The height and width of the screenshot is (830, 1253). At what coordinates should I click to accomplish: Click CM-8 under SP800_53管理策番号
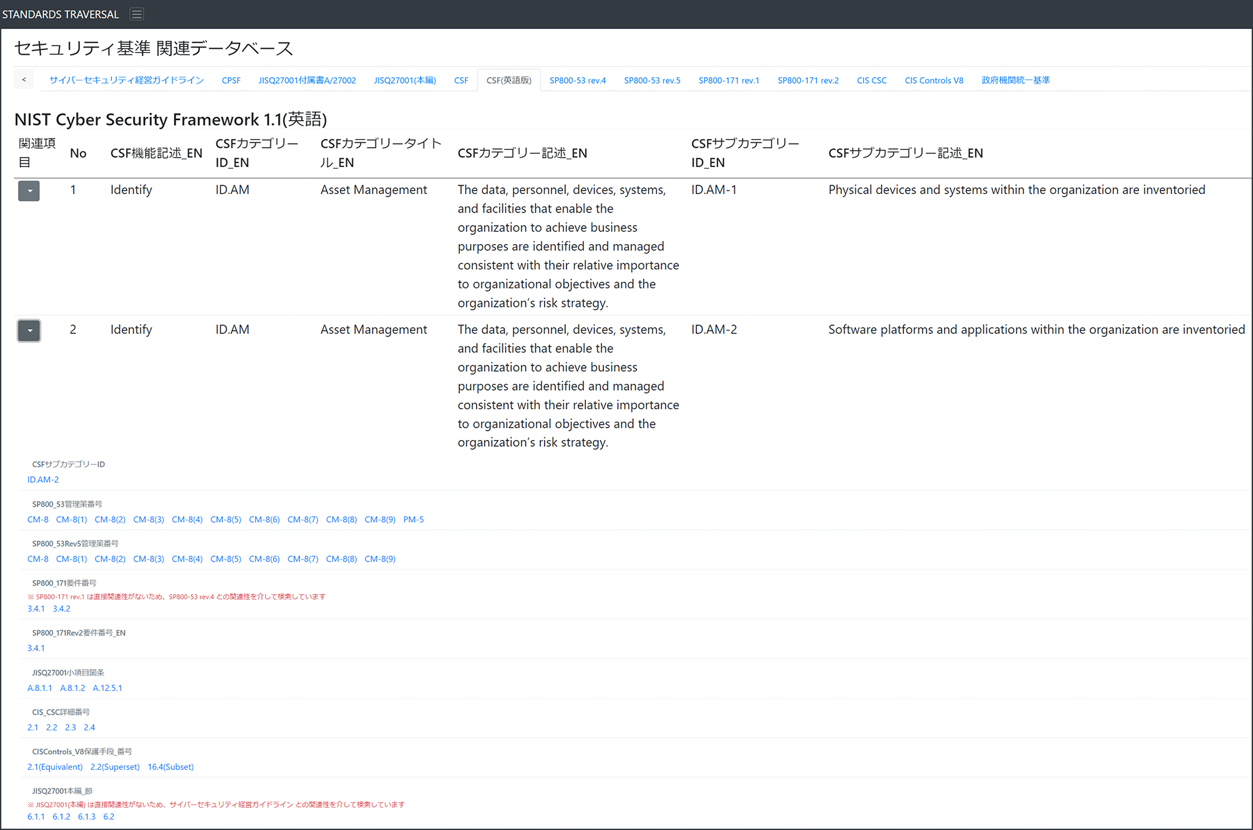coord(38,519)
